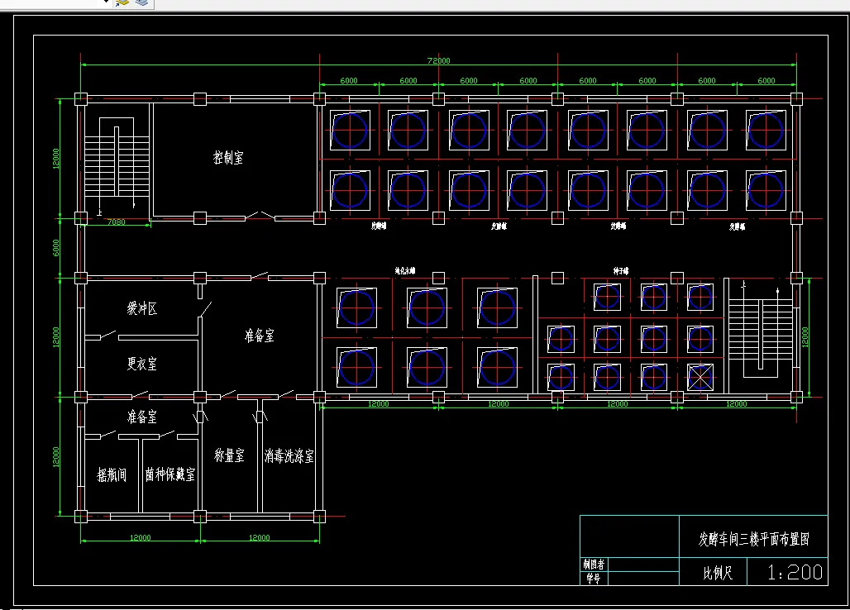This screenshot has width=850, height=610.
Task: Select the 控制室 room label
Action: (228, 158)
